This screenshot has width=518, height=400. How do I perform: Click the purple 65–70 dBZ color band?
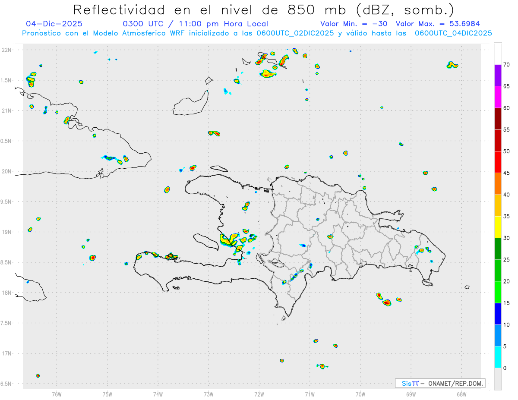(x=498, y=76)
